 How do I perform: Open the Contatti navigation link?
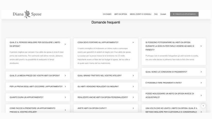(163, 14)
